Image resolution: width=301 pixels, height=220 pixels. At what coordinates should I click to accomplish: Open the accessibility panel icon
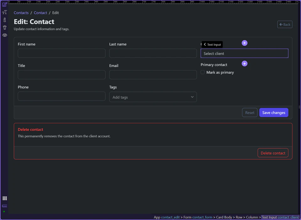[x=4, y=27]
